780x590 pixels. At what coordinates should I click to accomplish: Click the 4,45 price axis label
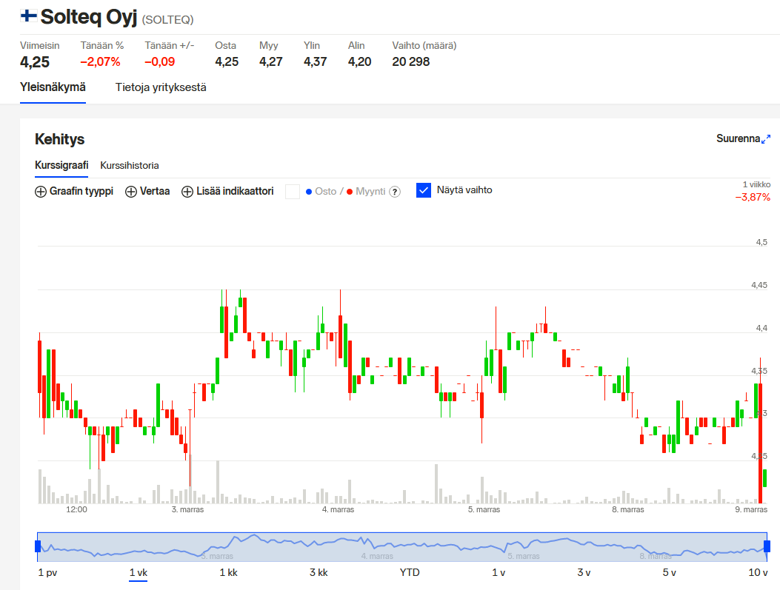[x=759, y=285]
